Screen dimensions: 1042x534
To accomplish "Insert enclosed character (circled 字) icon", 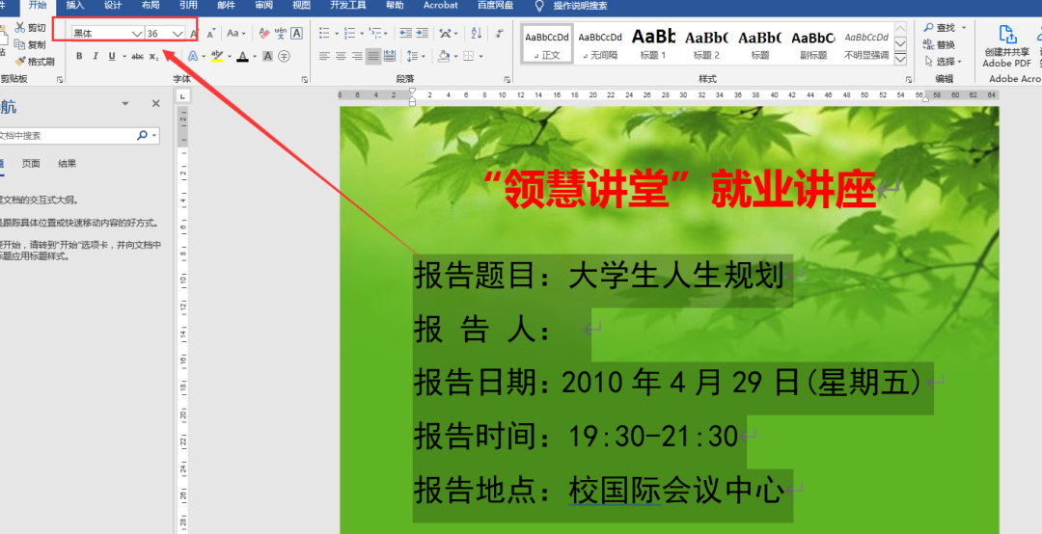I will (284, 57).
